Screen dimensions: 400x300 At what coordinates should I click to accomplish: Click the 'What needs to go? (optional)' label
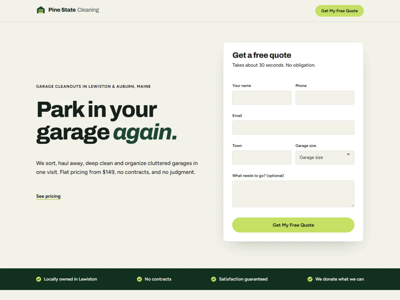point(258,176)
